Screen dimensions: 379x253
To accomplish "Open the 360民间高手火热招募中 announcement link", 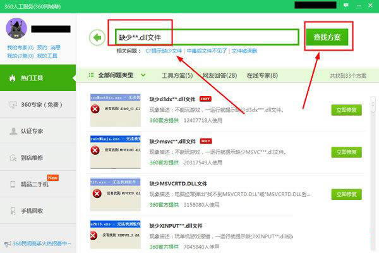I will [38, 244].
